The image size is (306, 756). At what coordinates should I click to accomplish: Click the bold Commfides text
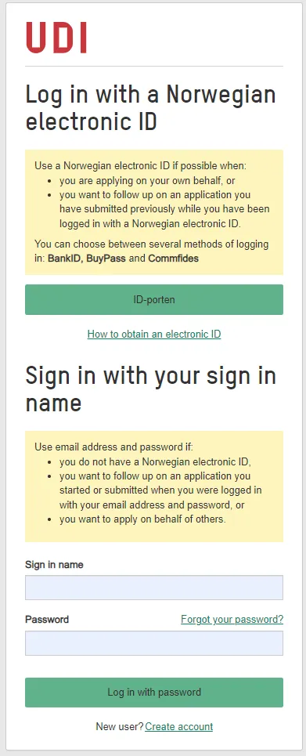click(x=174, y=259)
